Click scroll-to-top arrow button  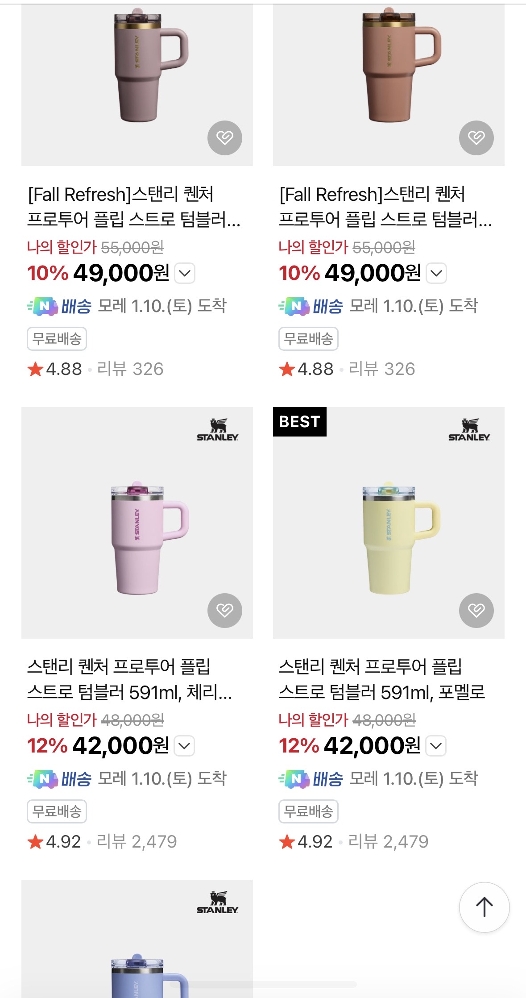coord(484,907)
